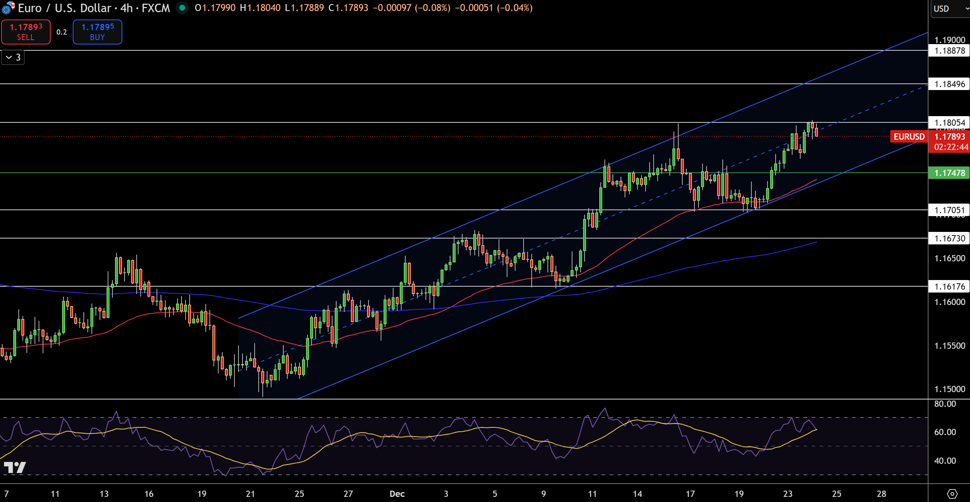Screen dimensions: 970x502
Task: Click the green 1.17478 price label
Action: pos(949,173)
